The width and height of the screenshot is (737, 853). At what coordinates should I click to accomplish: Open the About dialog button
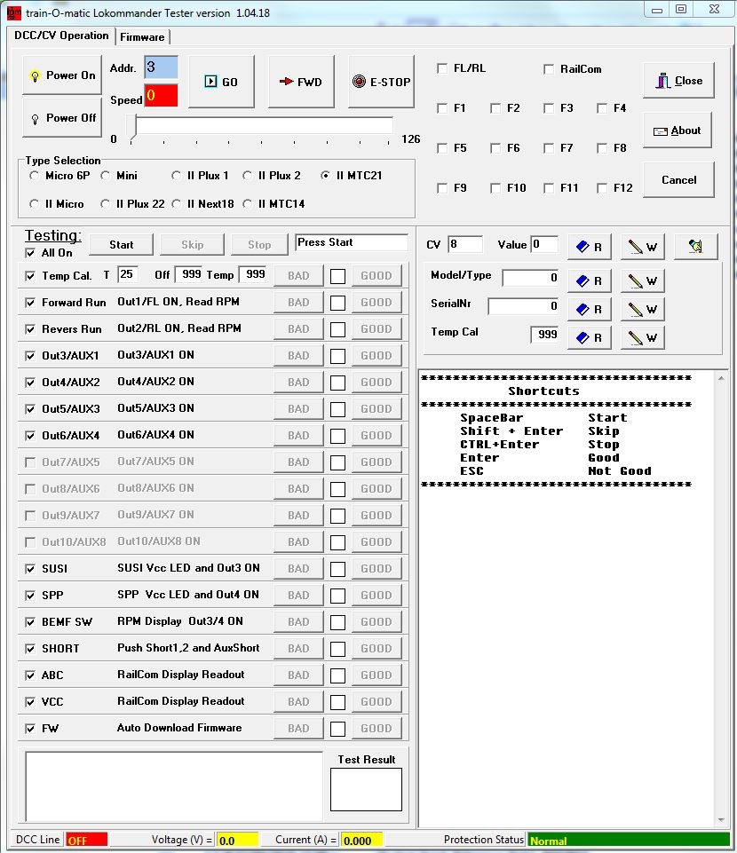tap(678, 130)
